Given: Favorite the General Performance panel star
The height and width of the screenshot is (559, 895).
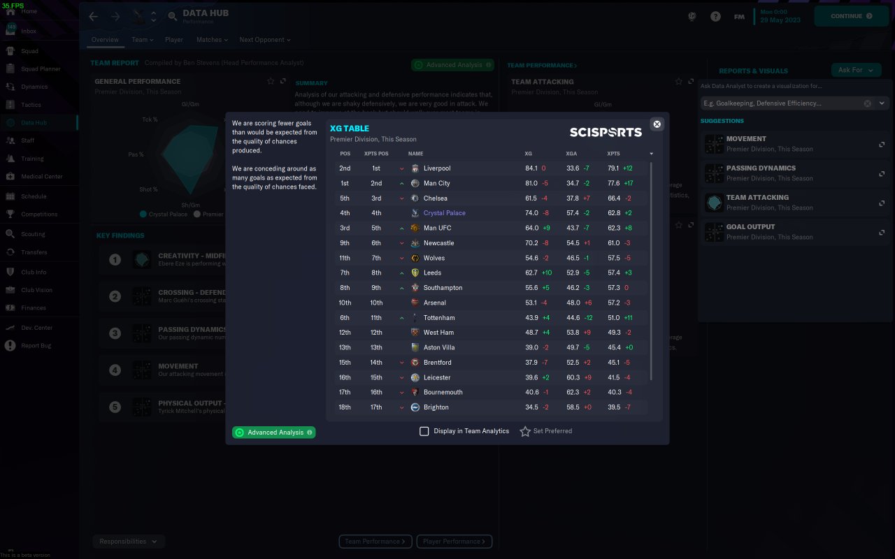Looking at the screenshot, I should 271,81.
